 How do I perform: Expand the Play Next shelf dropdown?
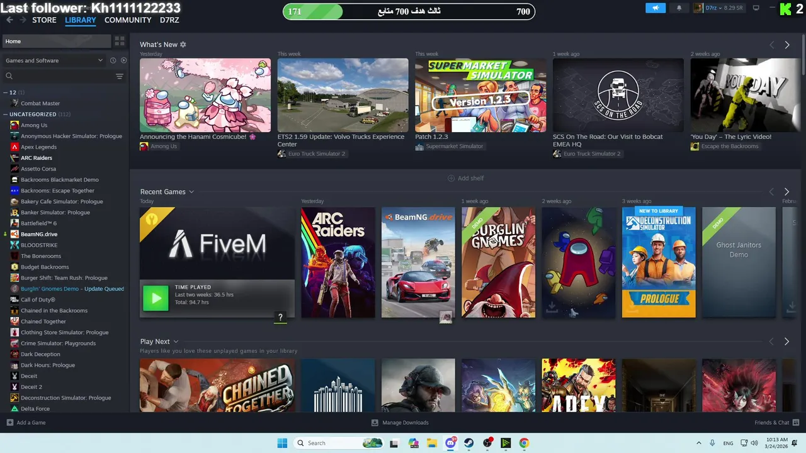(176, 342)
